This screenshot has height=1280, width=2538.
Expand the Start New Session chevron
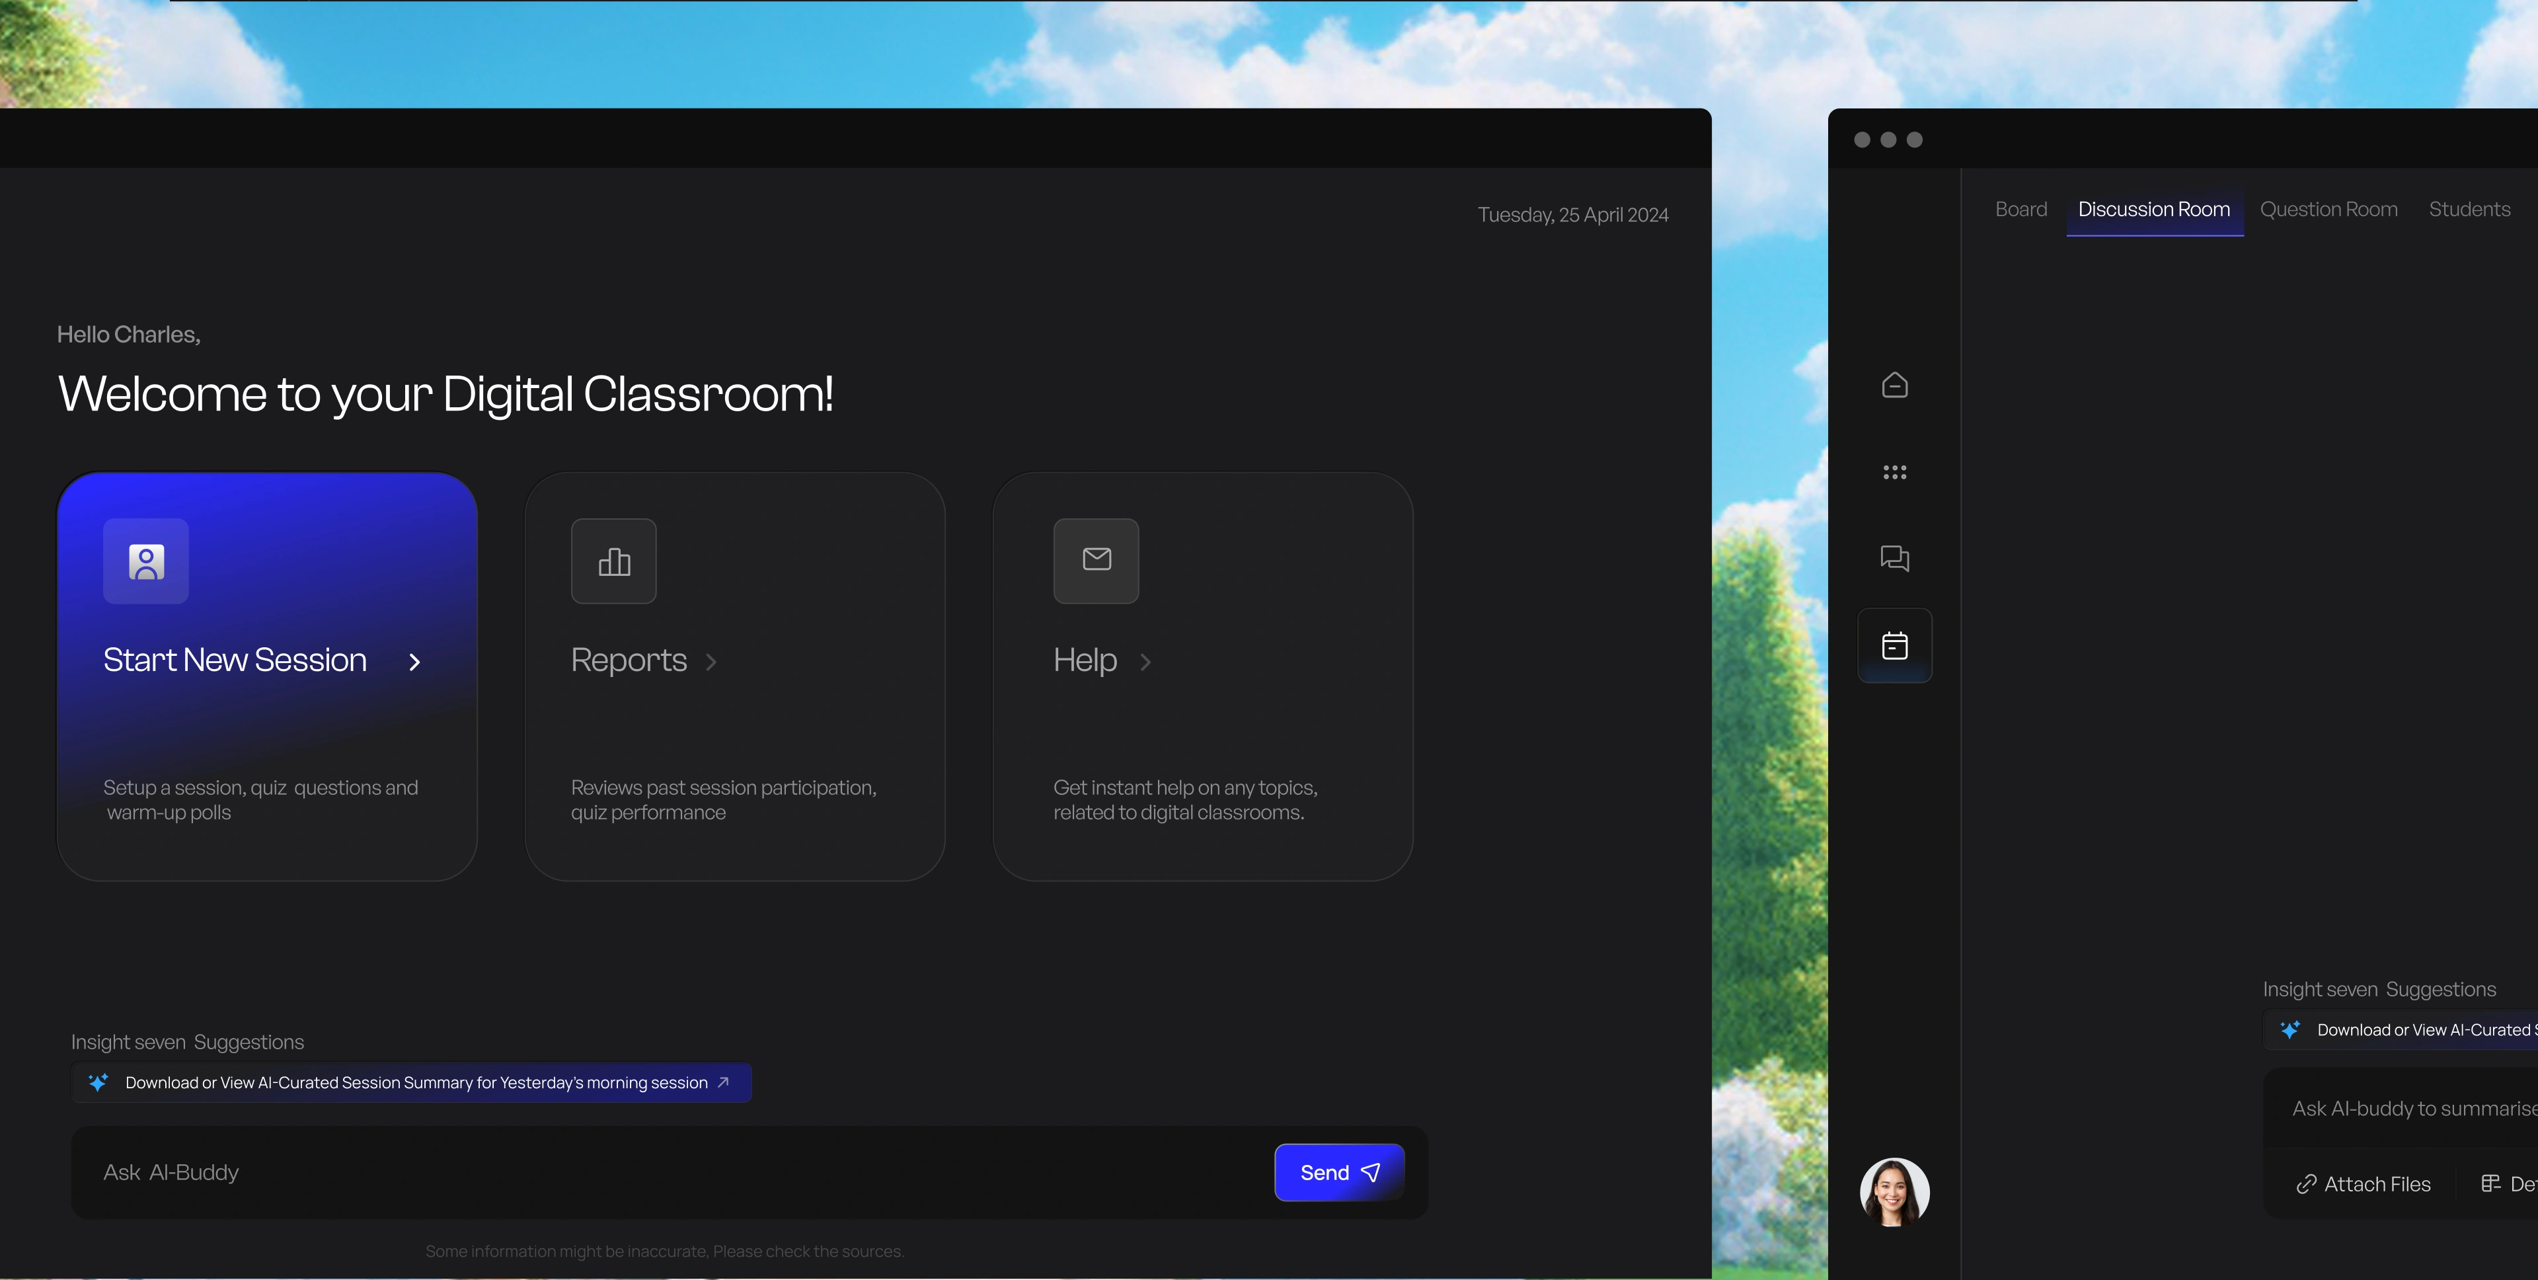[415, 662]
